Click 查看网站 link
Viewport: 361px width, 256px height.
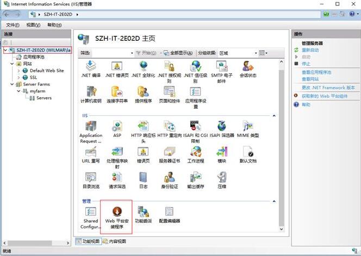point(310,79)
